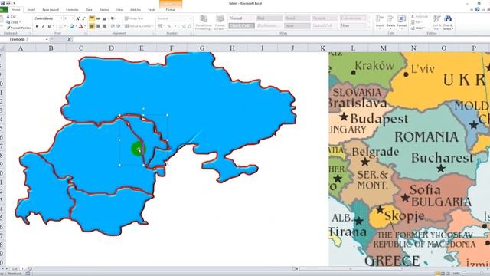Click the Decrease Indent icon
Image resolution: width=490 pixels, height=276 pixels.
tap(113, 26)
